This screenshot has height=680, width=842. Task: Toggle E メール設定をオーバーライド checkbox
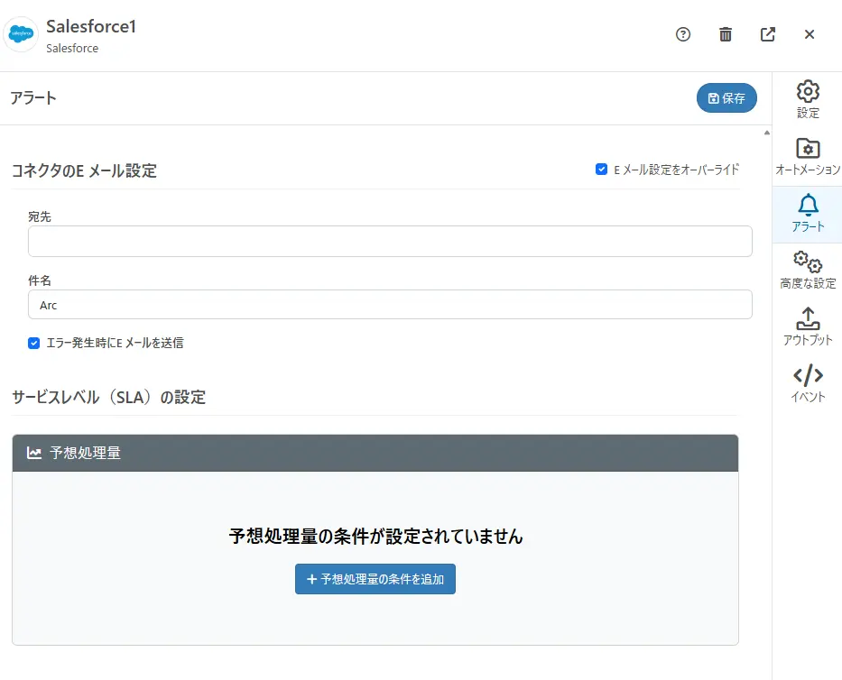click(601, 170)
